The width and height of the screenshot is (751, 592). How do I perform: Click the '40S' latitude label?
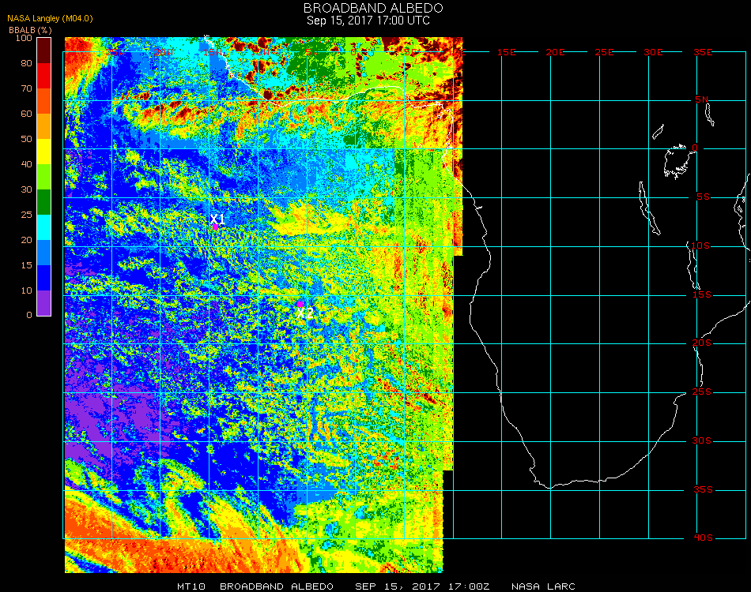[x=703, y=538]
